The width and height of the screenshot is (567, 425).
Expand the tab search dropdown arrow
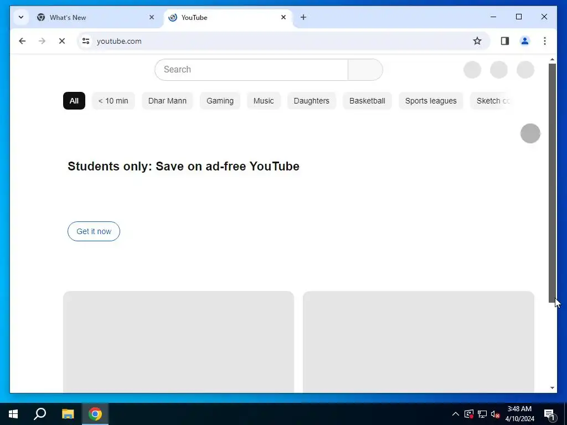click(21, 17)
